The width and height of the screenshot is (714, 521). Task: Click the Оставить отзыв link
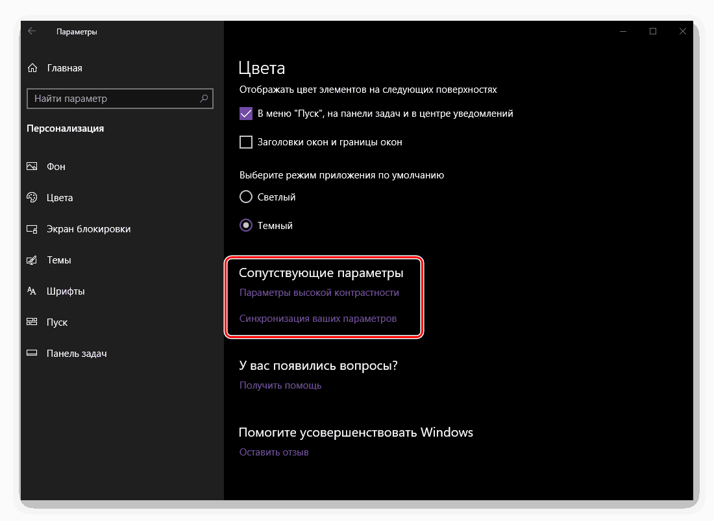point(274,452)
